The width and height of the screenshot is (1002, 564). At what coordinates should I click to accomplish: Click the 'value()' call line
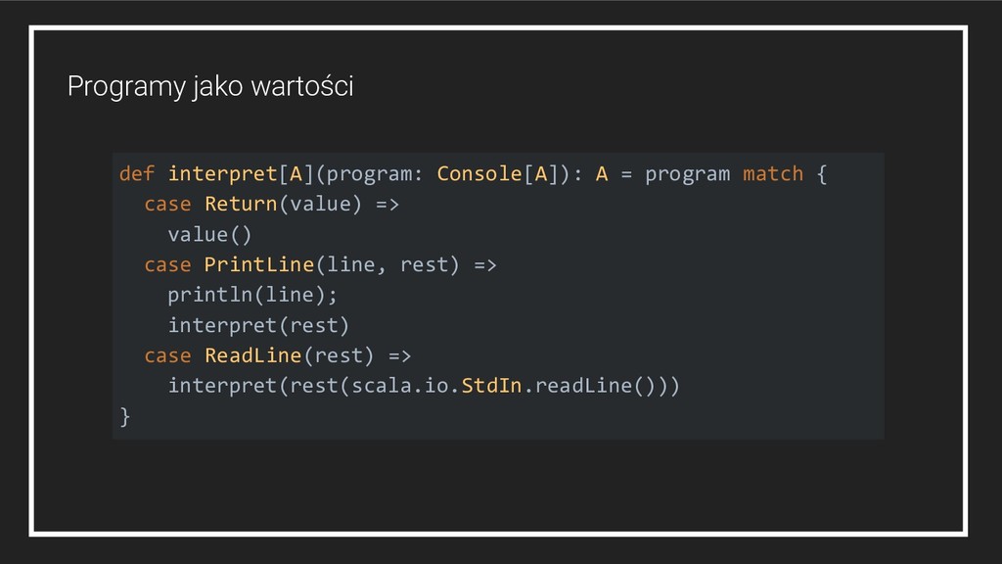click(209, 235)
